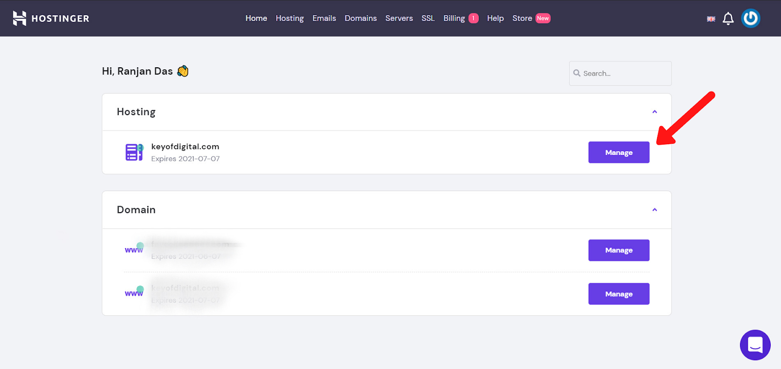Image resolution: width=781 pixels, height=369 pixels.
Task: Go to the Home menu
Action: (256, 18)
